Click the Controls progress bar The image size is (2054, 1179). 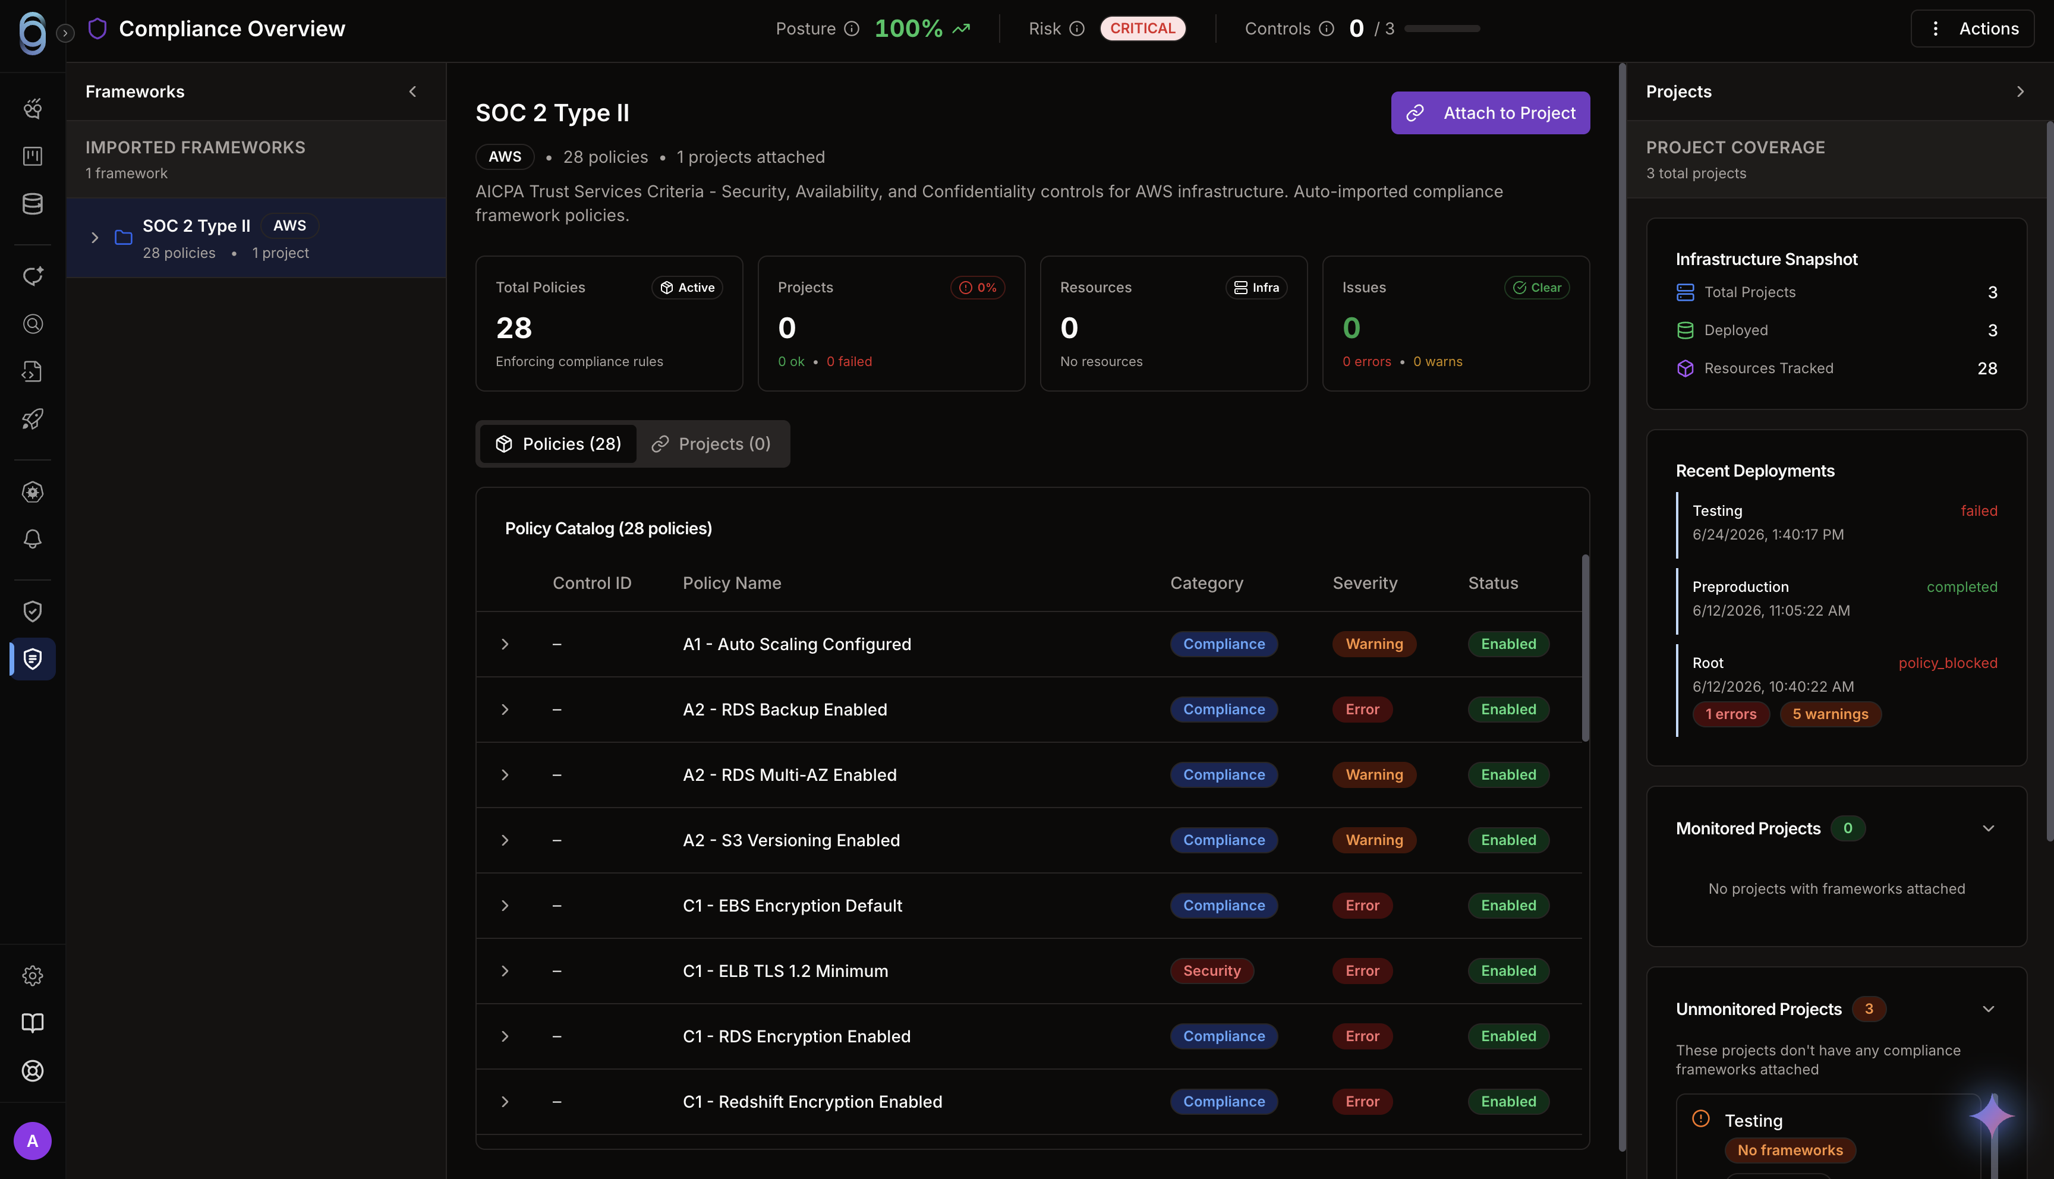(x=1442, y=29)
